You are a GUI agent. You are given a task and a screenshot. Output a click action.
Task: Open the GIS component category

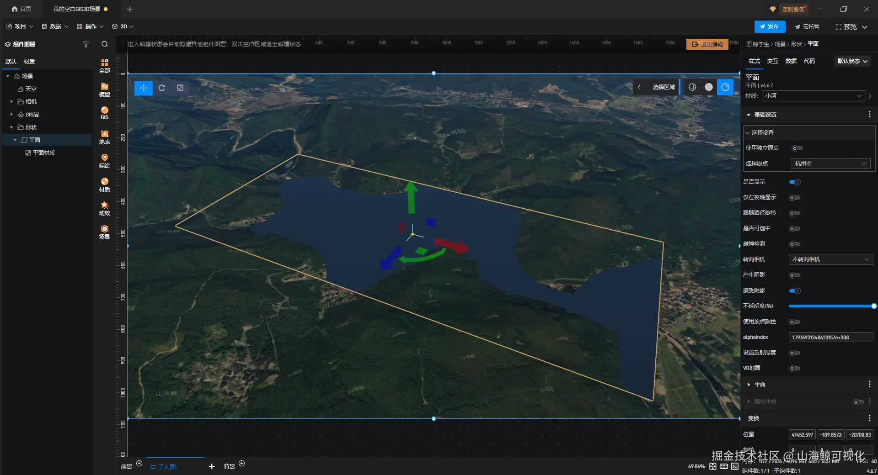click(105, 113)
